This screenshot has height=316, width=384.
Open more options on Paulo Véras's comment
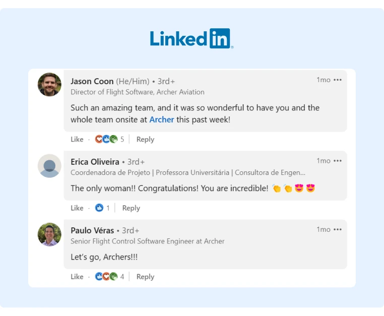coord(338,229)
